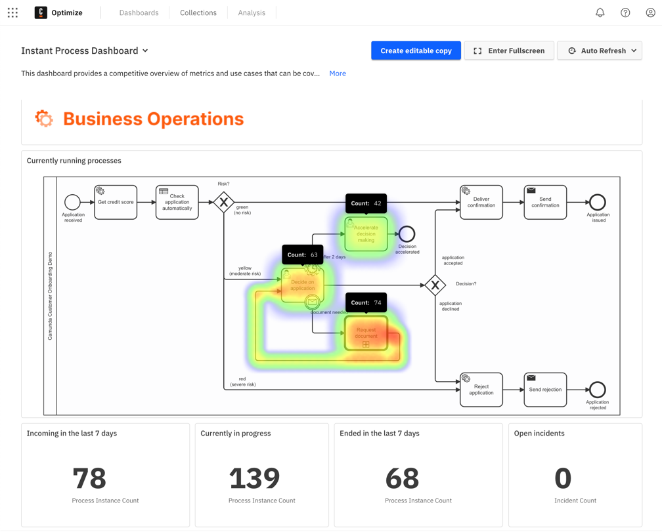Viewport: 662px width, 532px height.
Task: Click the green (no risk) flow label
Action: coord(242,210)
